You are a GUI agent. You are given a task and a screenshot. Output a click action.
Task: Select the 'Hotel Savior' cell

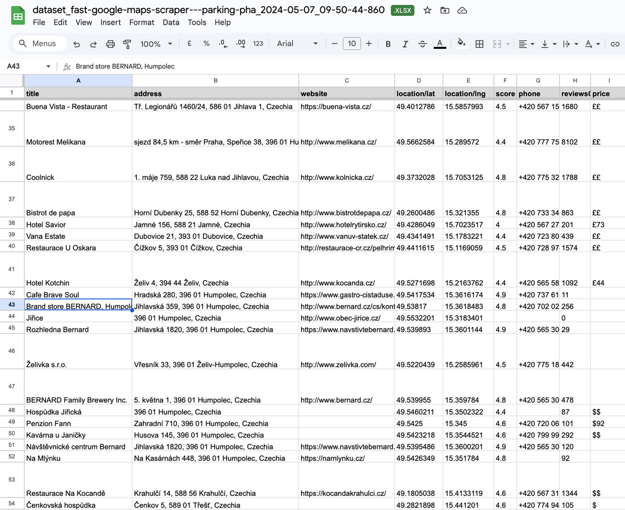click(78, 224)
